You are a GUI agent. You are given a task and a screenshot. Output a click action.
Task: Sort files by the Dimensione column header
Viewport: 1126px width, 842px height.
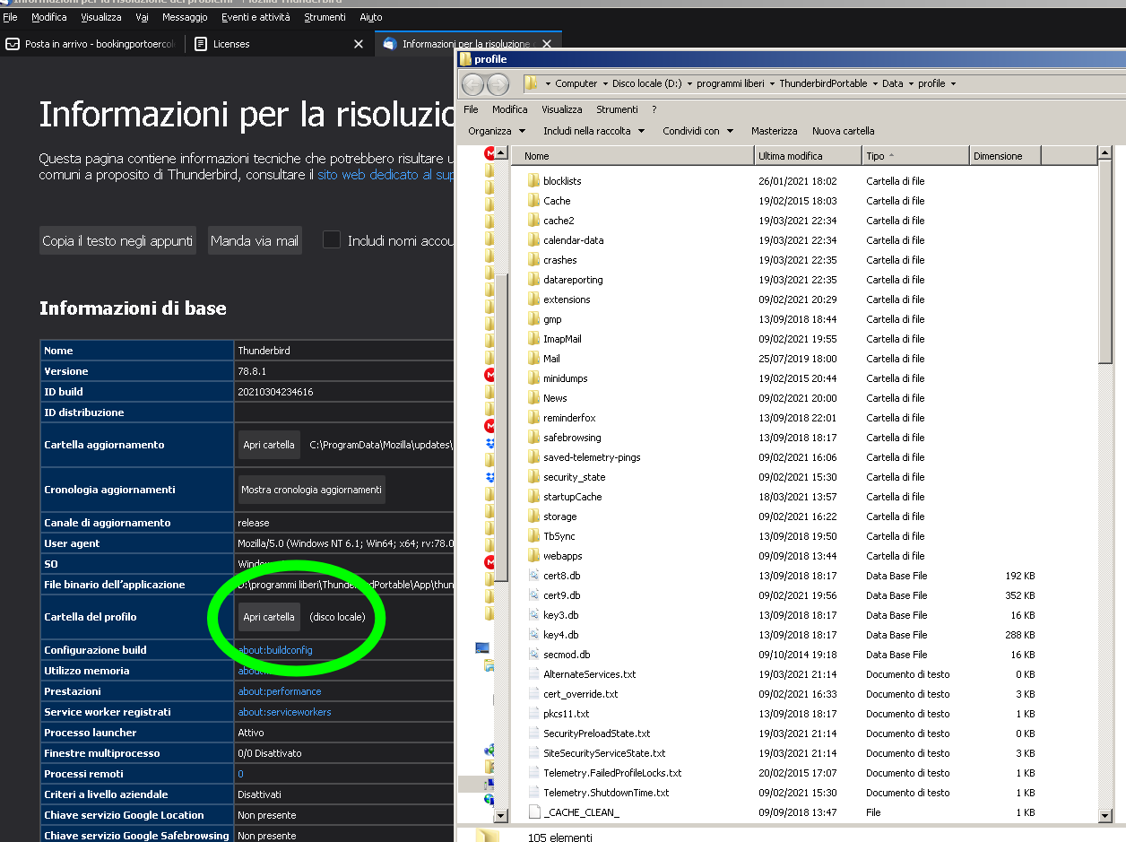pyautogui.click(x=1005, y=156)
